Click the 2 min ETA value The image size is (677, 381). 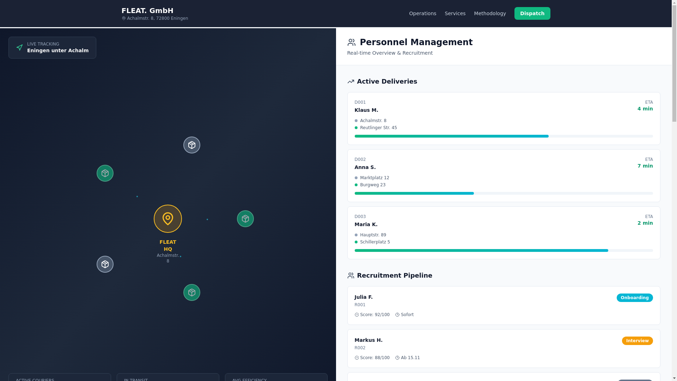pyautogui.click(x=645, y=223)
